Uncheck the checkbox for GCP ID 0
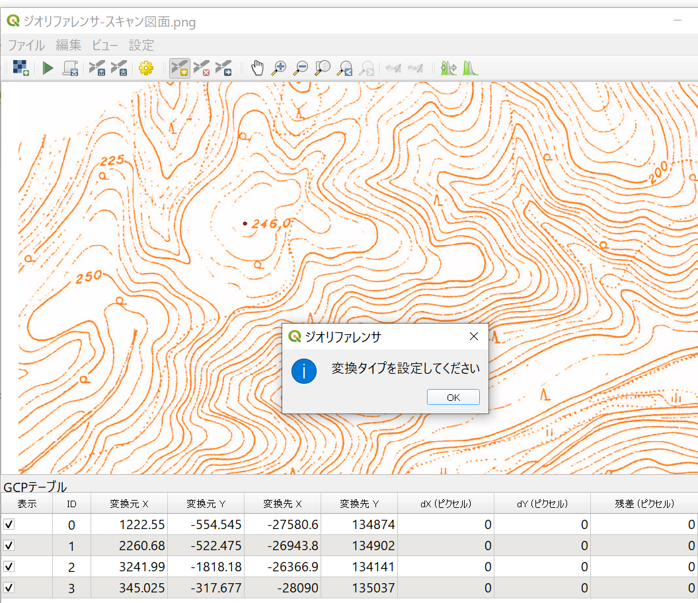Screen dimensions: 698x603 pyautogui.click(x=9, y=524)
